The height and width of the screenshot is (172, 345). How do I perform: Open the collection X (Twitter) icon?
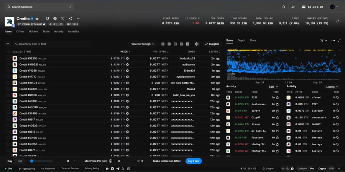[63, 19]
